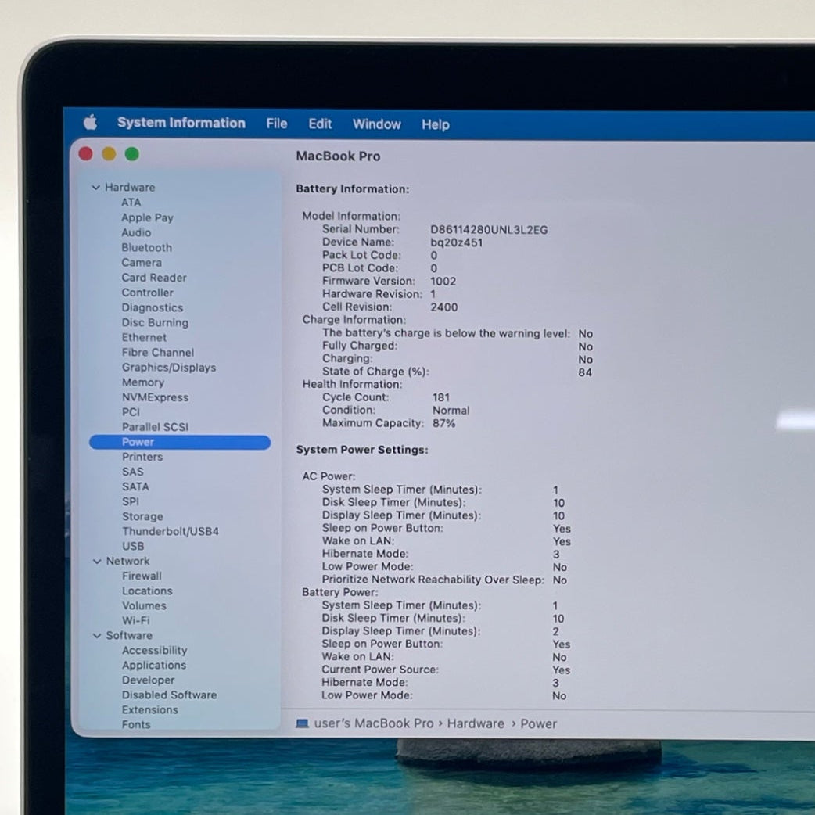Select Controller in the sidebar
The height and width of the screenshot is (815, 815).
tap(147, 293)
